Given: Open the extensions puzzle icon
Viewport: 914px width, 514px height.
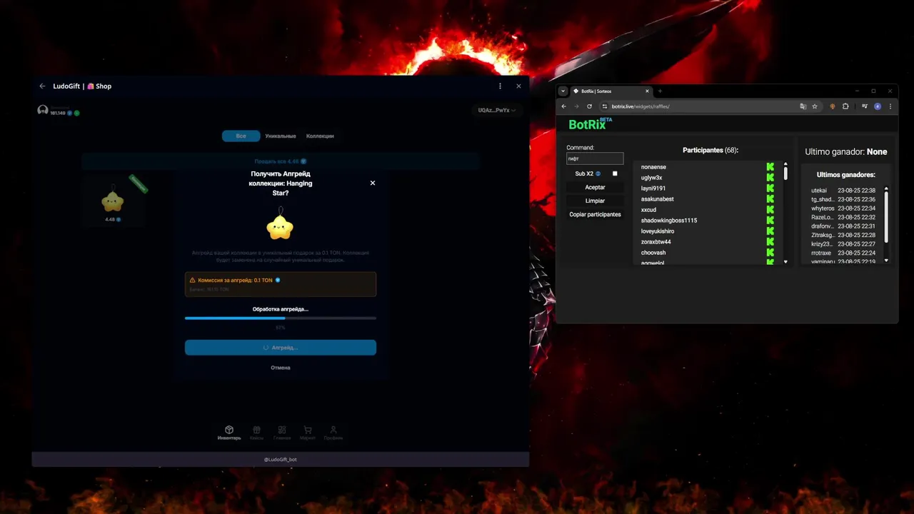Looking at the screenshot, I should [x=845, y=106].
